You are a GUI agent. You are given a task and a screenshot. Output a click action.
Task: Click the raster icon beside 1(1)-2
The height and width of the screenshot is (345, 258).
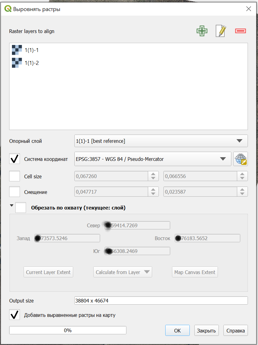[x=17, y=63]
